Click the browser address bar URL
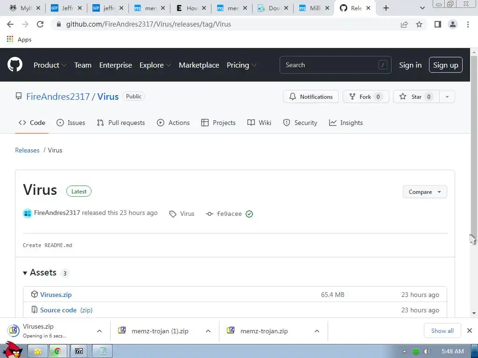Viewport: 478px width, 358px height. [148, 24]
